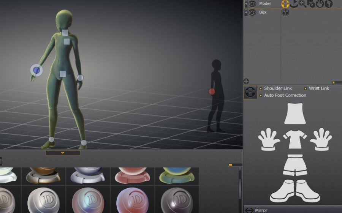
Task: Click the pose figure icon beside Shoulder Link
Action: 250,92
